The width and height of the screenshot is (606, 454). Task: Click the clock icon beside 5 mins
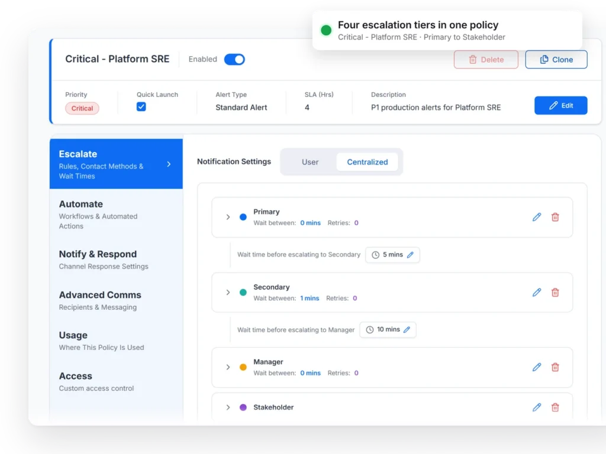click(x=375, y=255)
